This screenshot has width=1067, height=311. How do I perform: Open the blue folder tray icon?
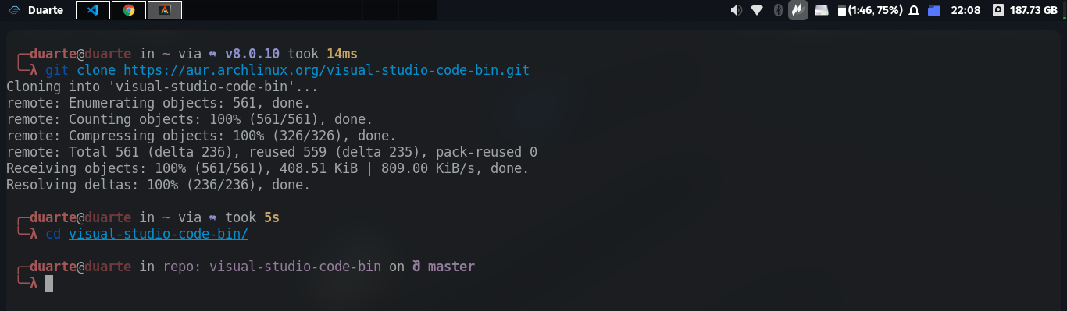coord(935,10)
